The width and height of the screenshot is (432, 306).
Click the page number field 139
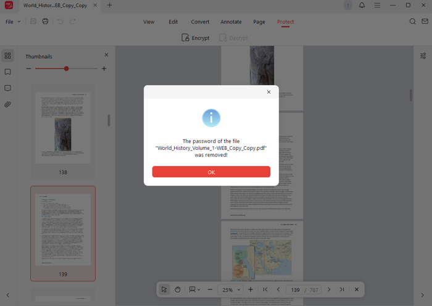point(296,290)
